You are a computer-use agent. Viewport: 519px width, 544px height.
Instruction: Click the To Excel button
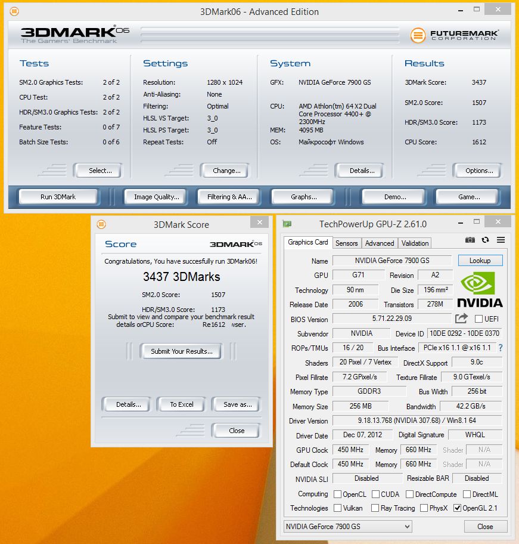point(182,404)
